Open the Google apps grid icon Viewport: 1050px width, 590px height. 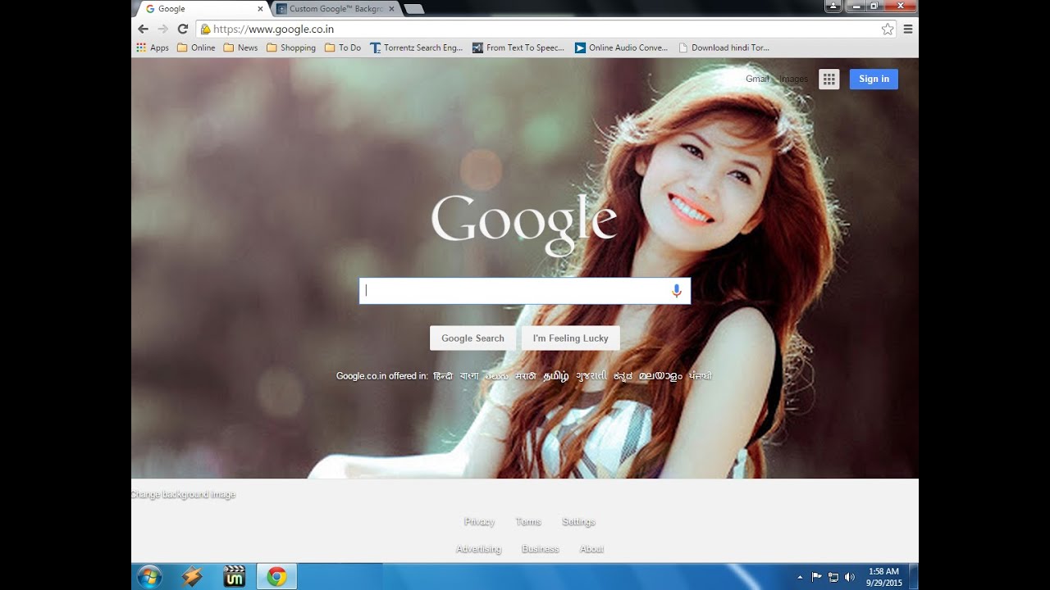(x=829, y=79)
